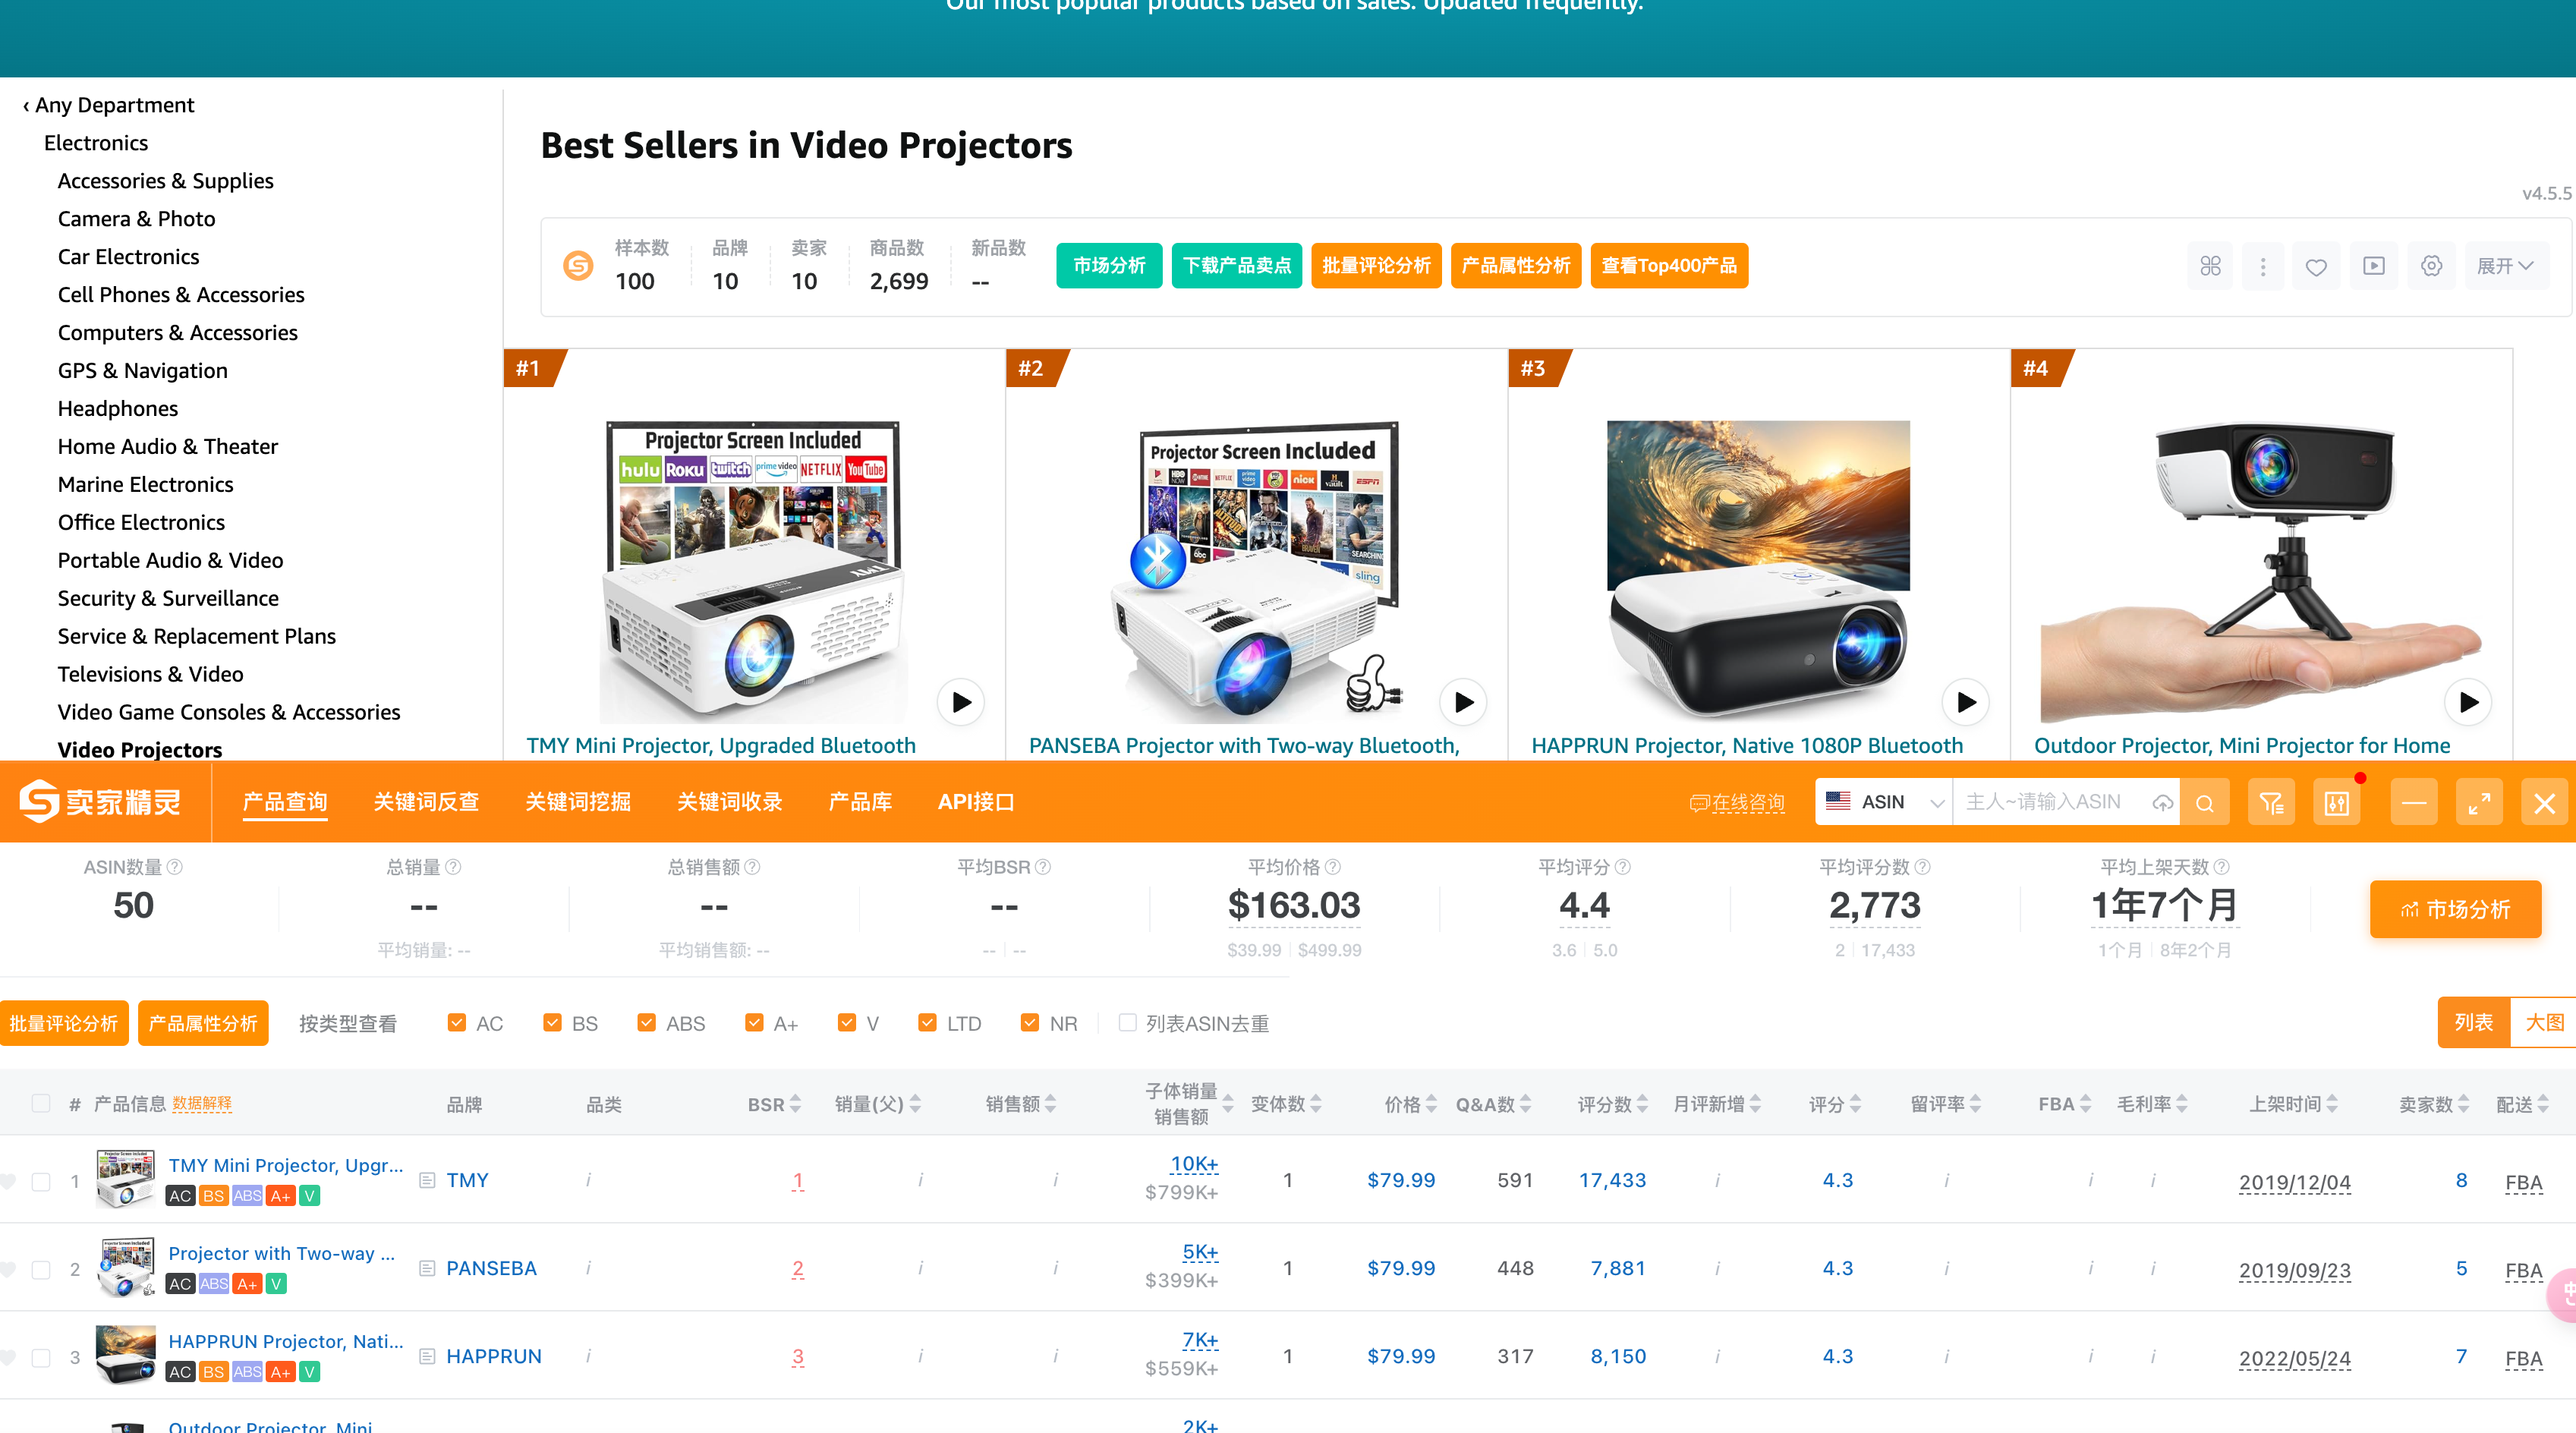The height and width of the screenshot is (1433, 2576).
Task: Open the funnel filter icon in orange bar
Action: point(2271,802)
